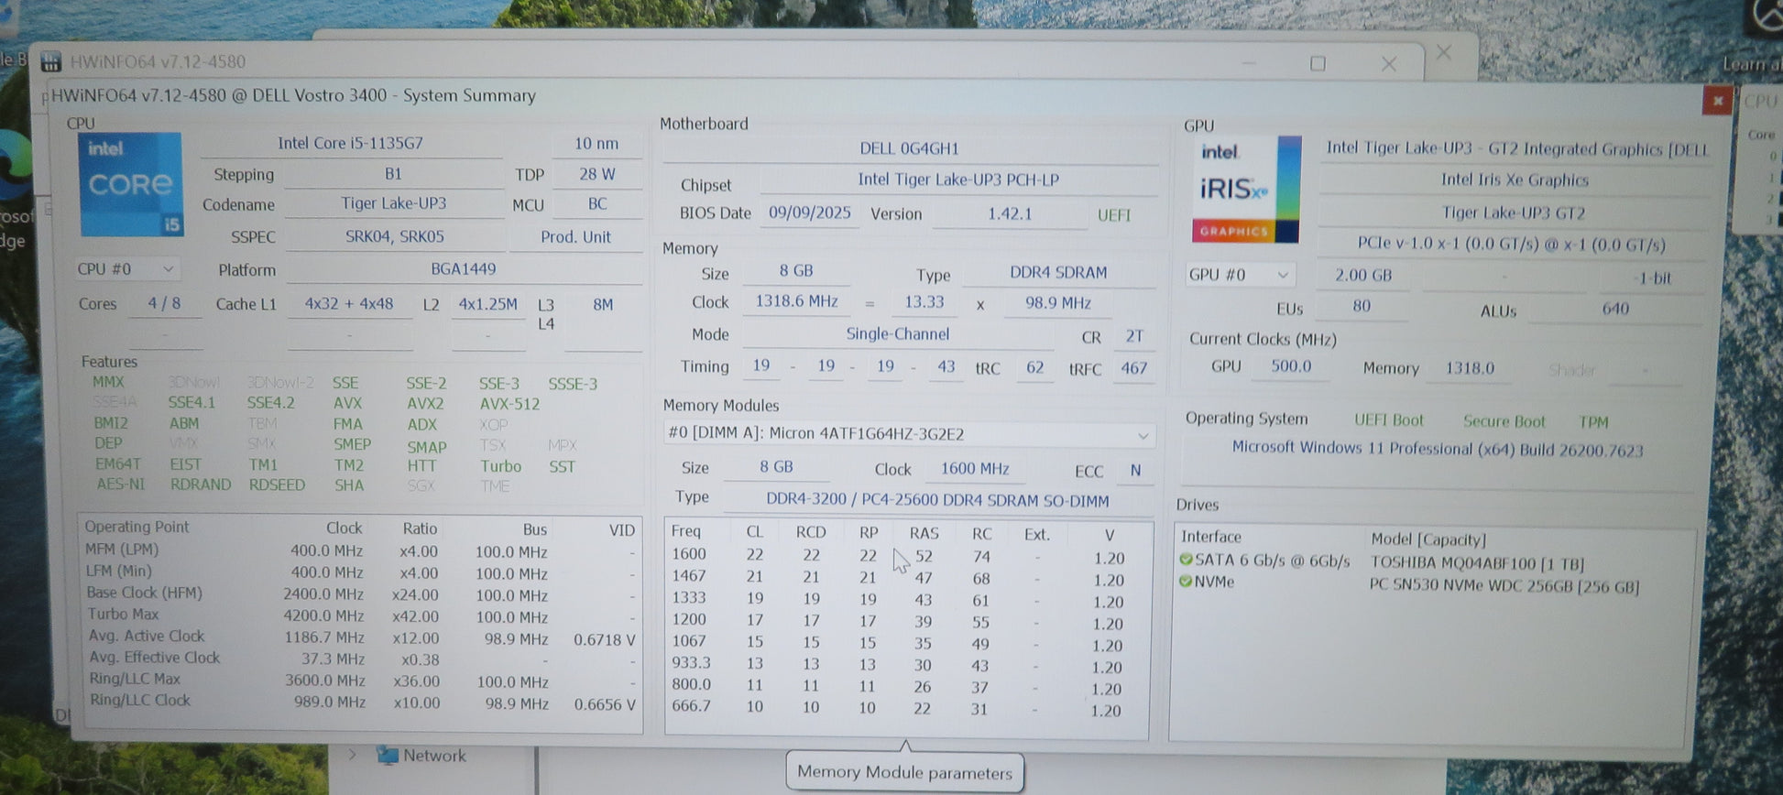Select the PC SN530 NVMe WDC drive entry
This screenshot has height=795, width=1783.
coord(1503,586)
